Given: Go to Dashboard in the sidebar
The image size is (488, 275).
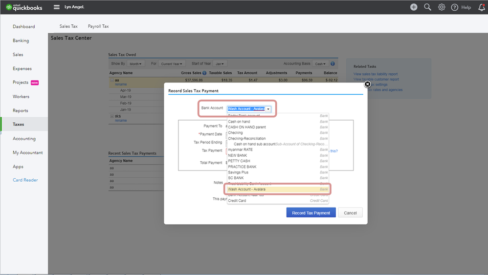Looking at the screenshot, I should click(23, 27).
